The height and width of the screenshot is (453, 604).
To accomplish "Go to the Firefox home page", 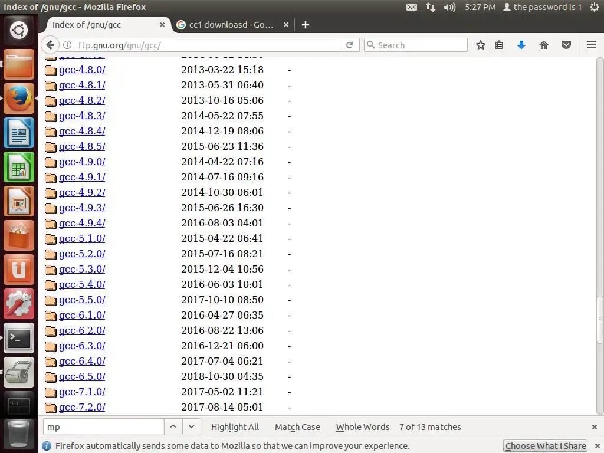I will point(543,45).
